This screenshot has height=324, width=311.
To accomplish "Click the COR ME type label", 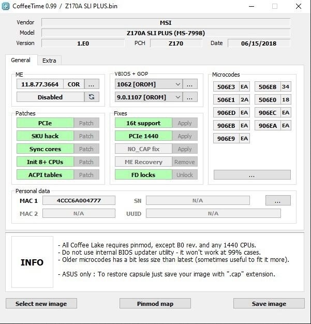I will click(74, 84).
